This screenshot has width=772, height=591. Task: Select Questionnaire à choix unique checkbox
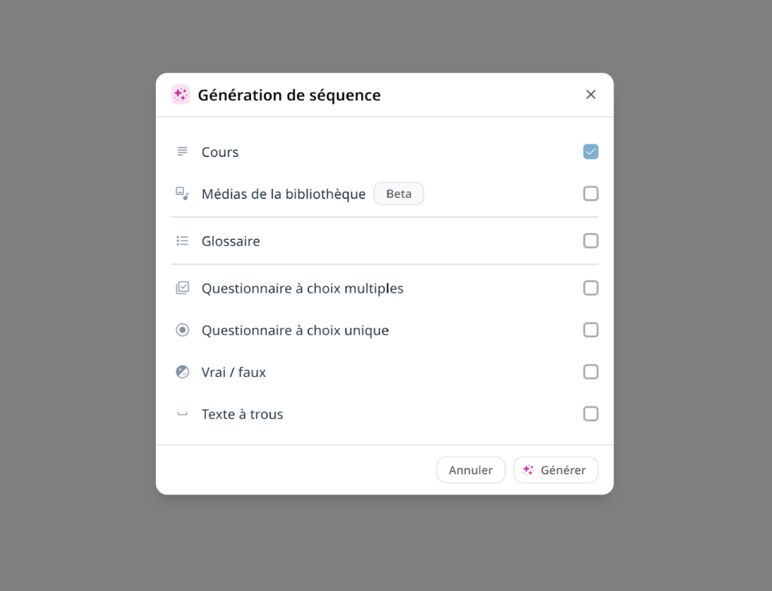tap(590, 330)
